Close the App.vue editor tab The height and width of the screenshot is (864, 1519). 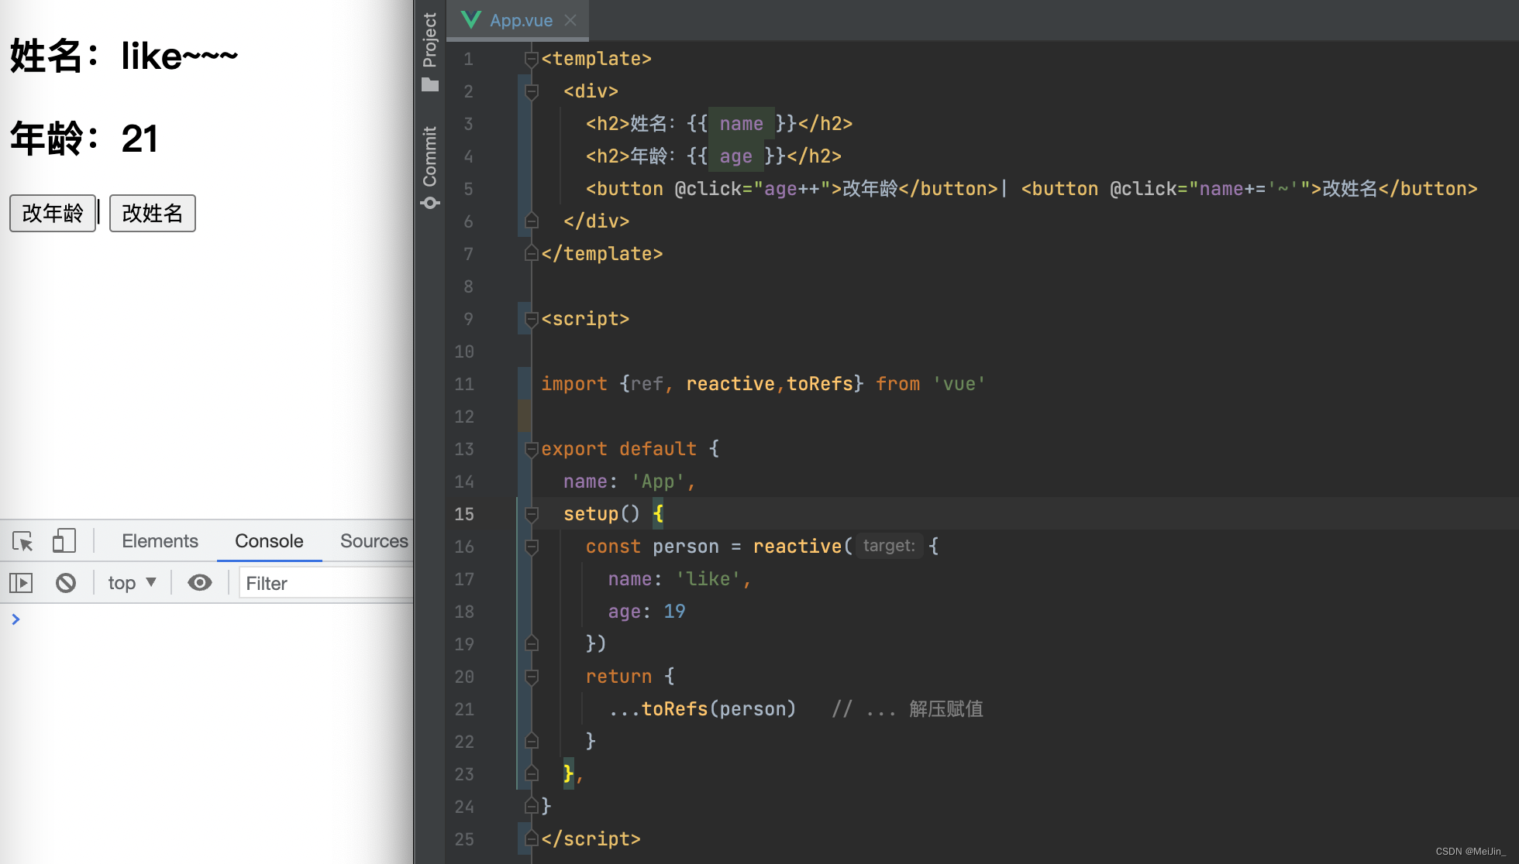[x=570, y=20]
